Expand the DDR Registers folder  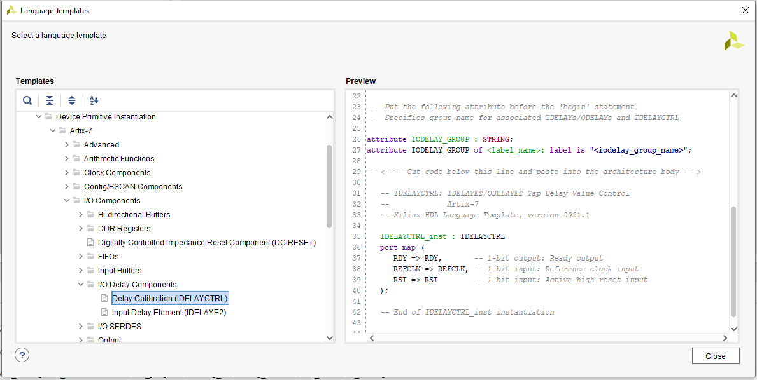81,228
